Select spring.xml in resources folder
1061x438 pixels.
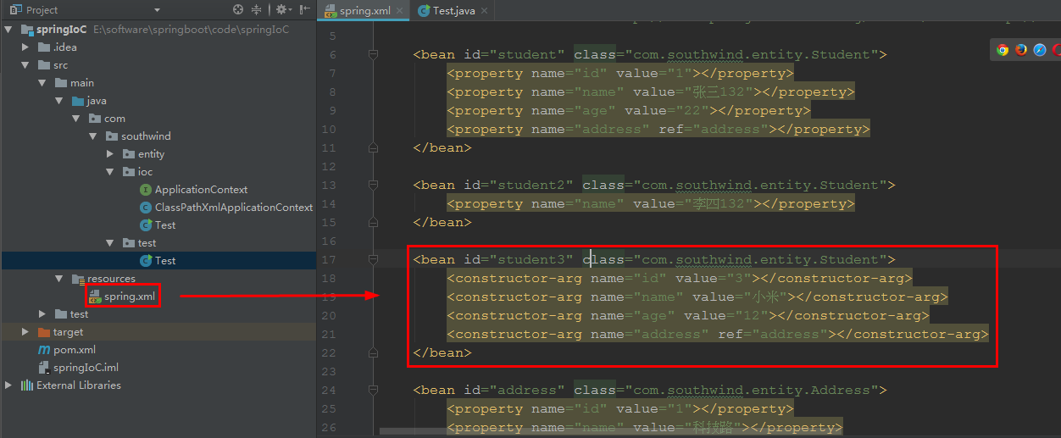(130, 297)
